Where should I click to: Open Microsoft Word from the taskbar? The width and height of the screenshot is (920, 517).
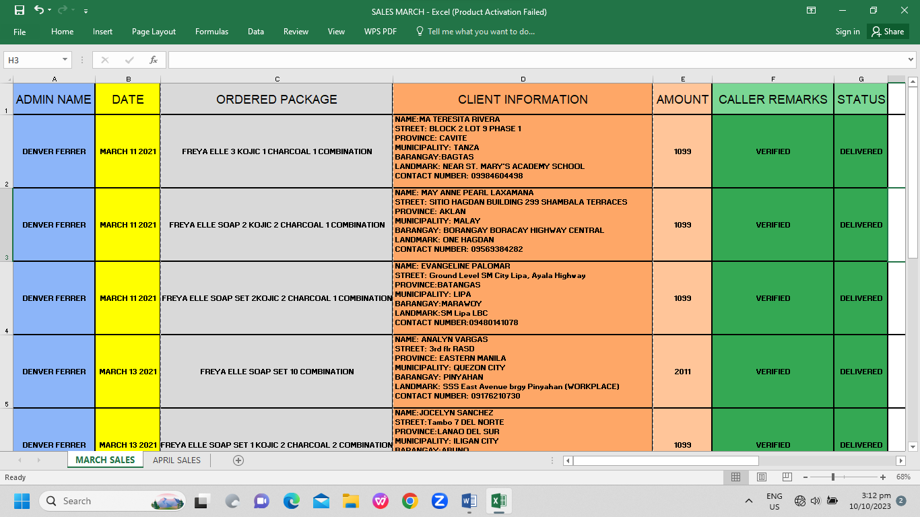[469, 501]
